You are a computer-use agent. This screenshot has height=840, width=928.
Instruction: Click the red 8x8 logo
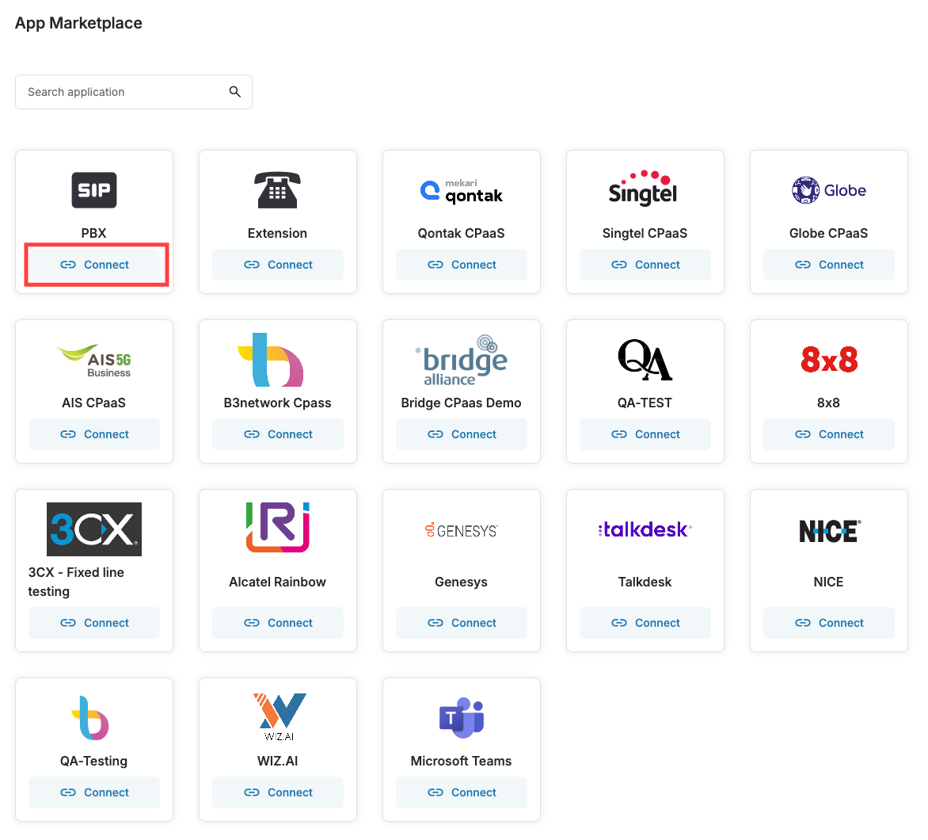(x=829, y=360)
